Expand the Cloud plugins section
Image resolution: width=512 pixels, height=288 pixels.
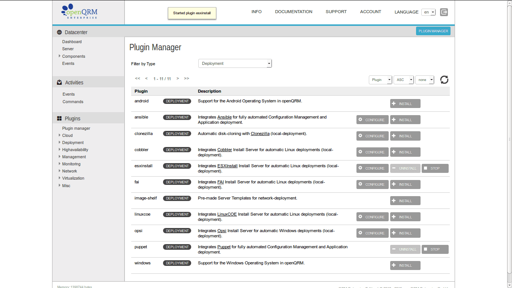[x=60, y=135]
